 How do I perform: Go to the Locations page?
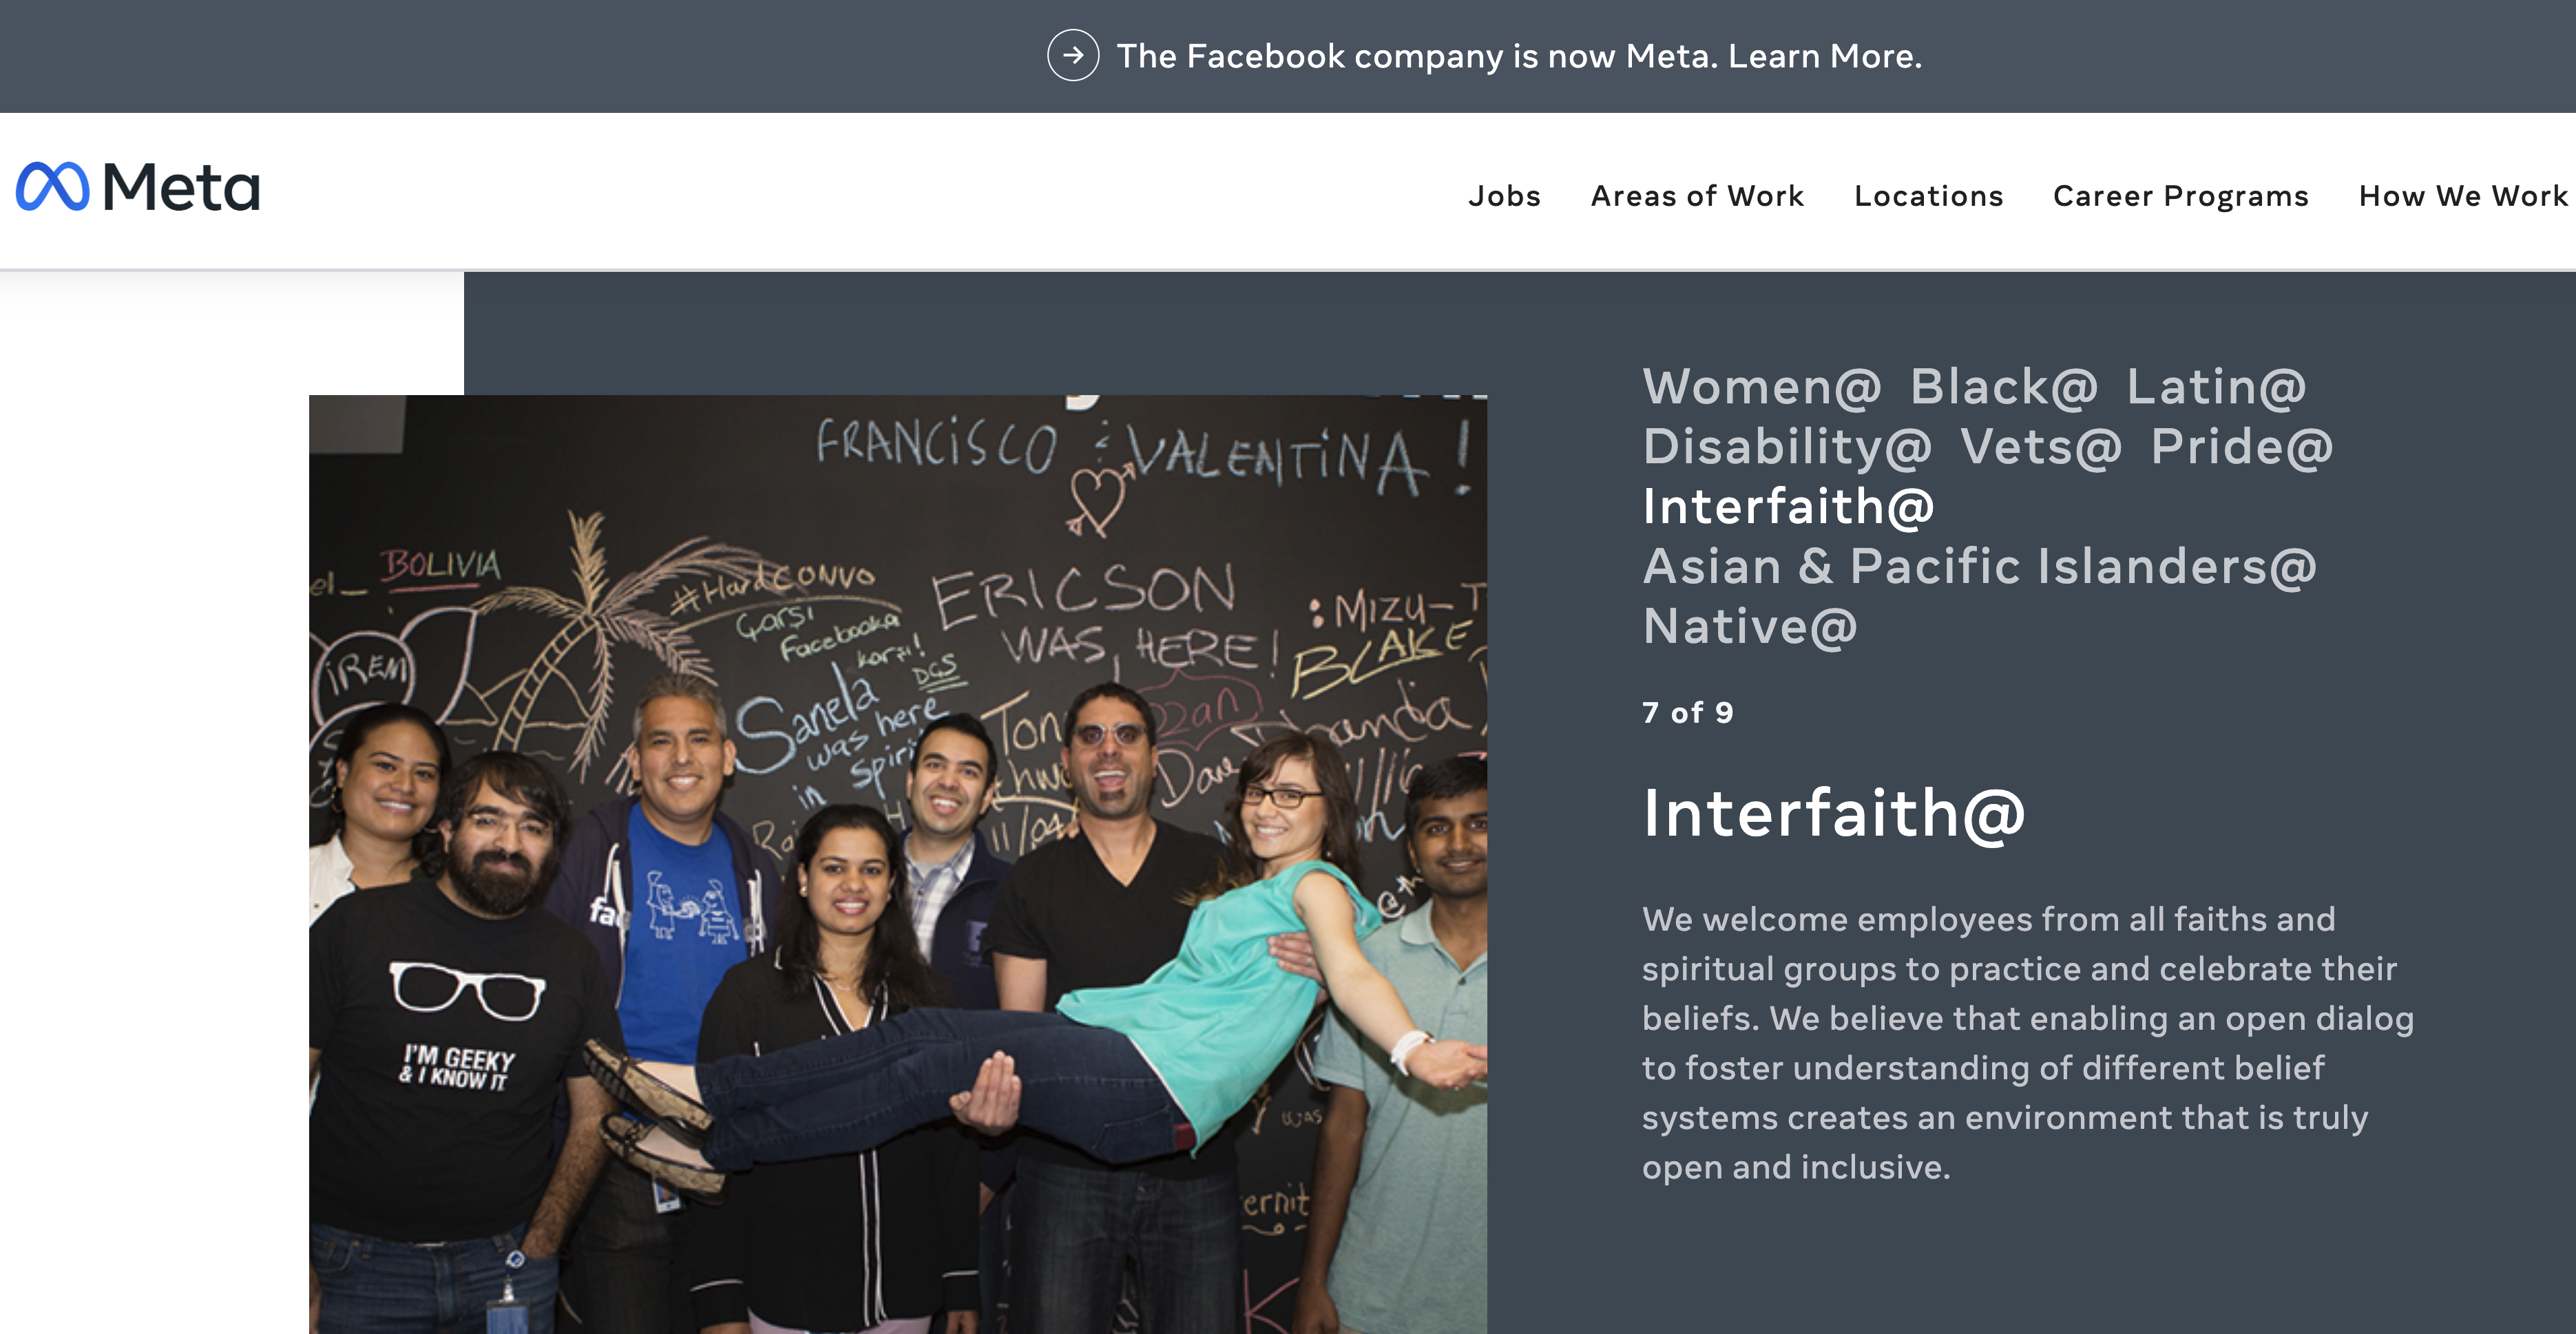(x=1928, y=196)
